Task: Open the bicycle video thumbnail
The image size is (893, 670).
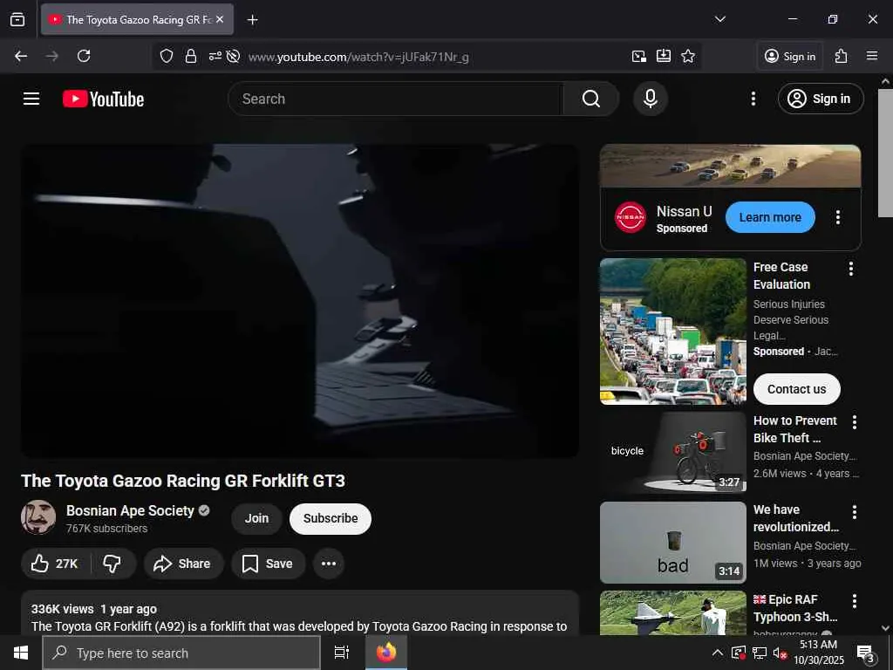Action: 672,453
